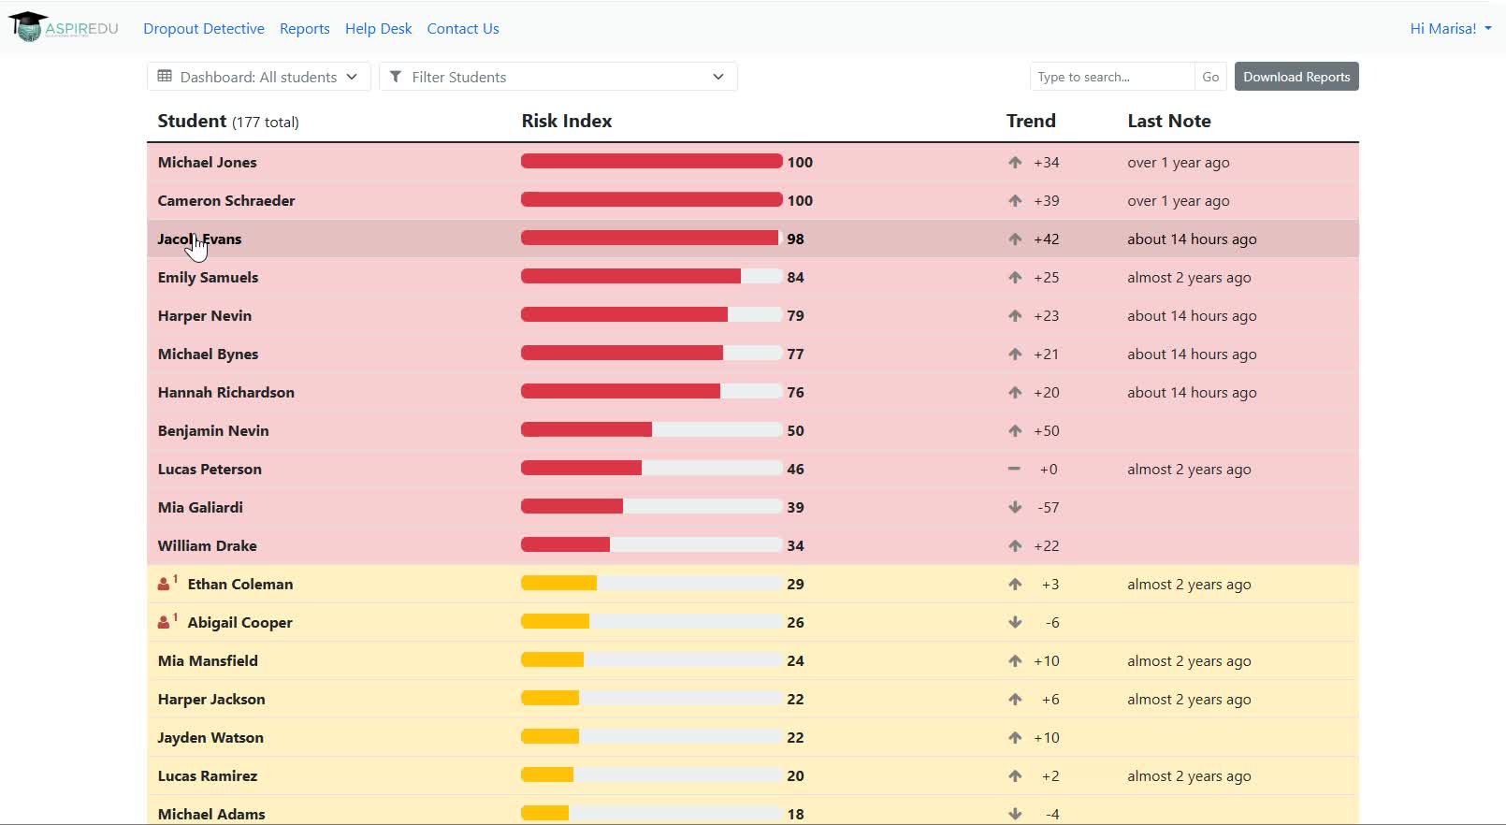The image size is (1506, 825).
Task: Click William Drake's upward trend arrow
Action: pos(1015,546)
